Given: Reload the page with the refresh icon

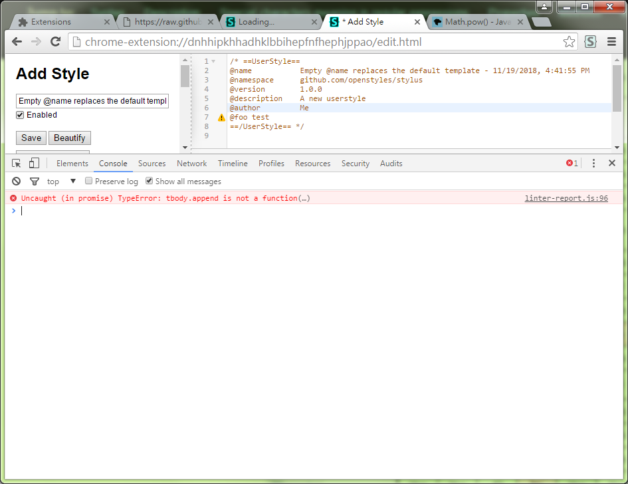Looking at the screenshot, I should point(55,42).
